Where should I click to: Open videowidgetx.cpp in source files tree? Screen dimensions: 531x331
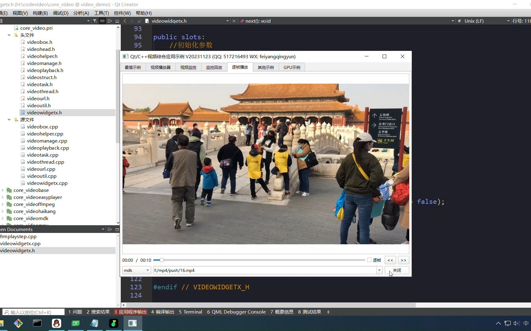click(x=47, y=183)
